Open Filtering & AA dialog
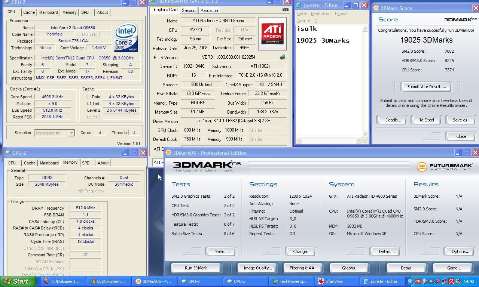The image size is (479, 287). tap(303, 268)
